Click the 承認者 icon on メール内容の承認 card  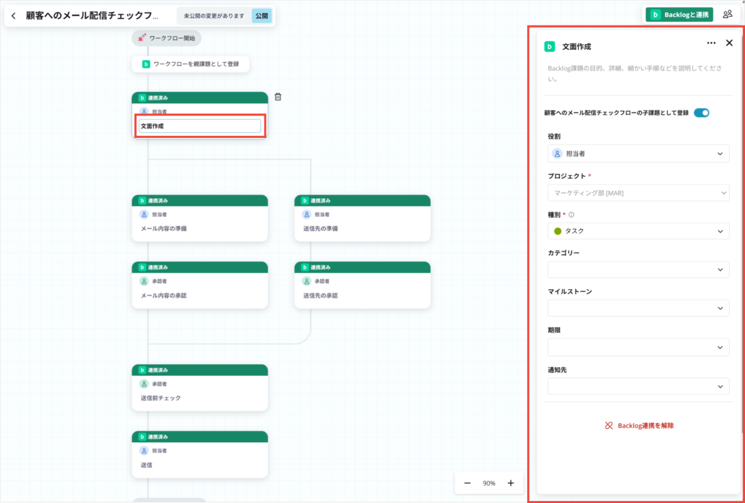pyautogui.click(x=144, y=281)
